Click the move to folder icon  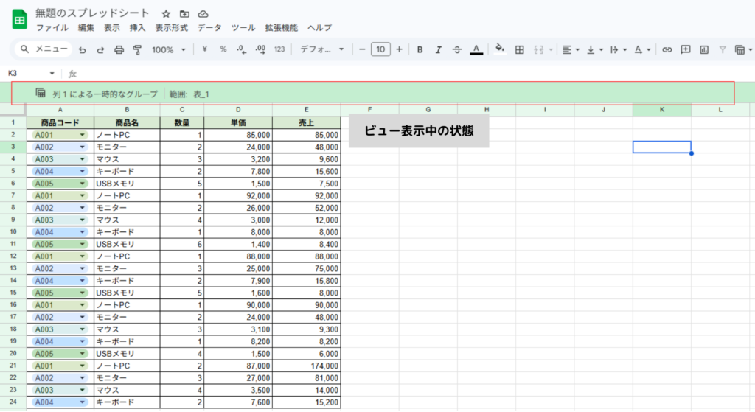[x=184, y=14]
